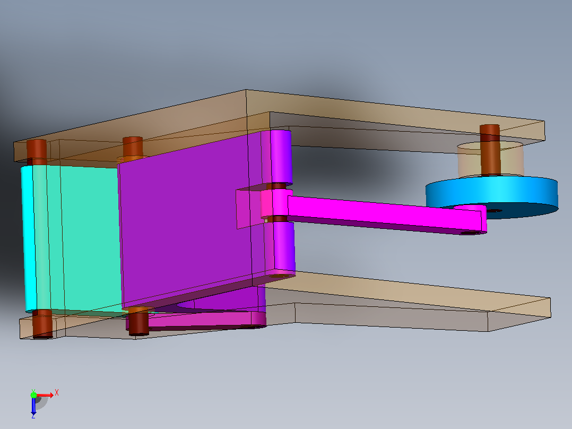Image resolution: width=572 pixels, height=429 pixels.
Task: Select the brown pin at the top-left corner
Action: click(x=37, y=152)
